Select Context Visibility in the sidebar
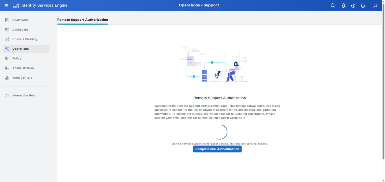Image resolution: width=385 pixels, height=182 pixels. click(x=25, y=39)
